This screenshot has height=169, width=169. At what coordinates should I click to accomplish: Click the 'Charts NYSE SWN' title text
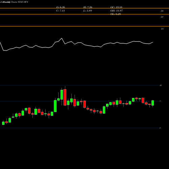20,2
